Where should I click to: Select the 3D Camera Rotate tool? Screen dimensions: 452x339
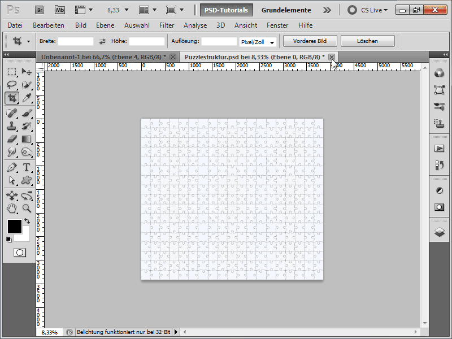click(27, 195)
